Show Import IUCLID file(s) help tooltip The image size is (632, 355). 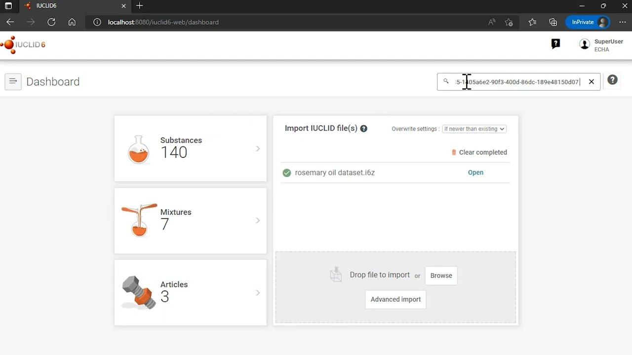(x=363, y=129)
